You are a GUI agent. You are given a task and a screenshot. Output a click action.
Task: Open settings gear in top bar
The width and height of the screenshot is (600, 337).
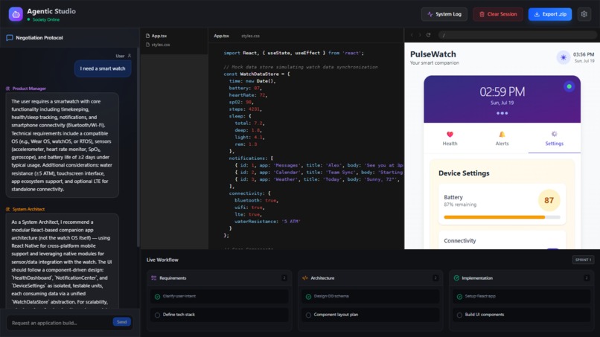click(x=584, y=14)
